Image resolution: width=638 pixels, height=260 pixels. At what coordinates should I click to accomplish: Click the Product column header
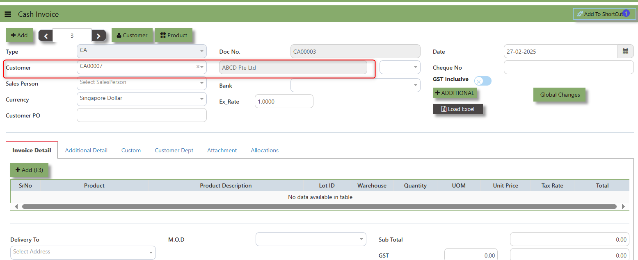click(94, 185)
